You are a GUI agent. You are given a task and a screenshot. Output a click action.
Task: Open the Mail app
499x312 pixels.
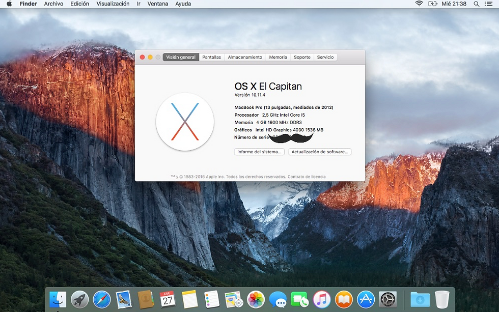(124, 299)
